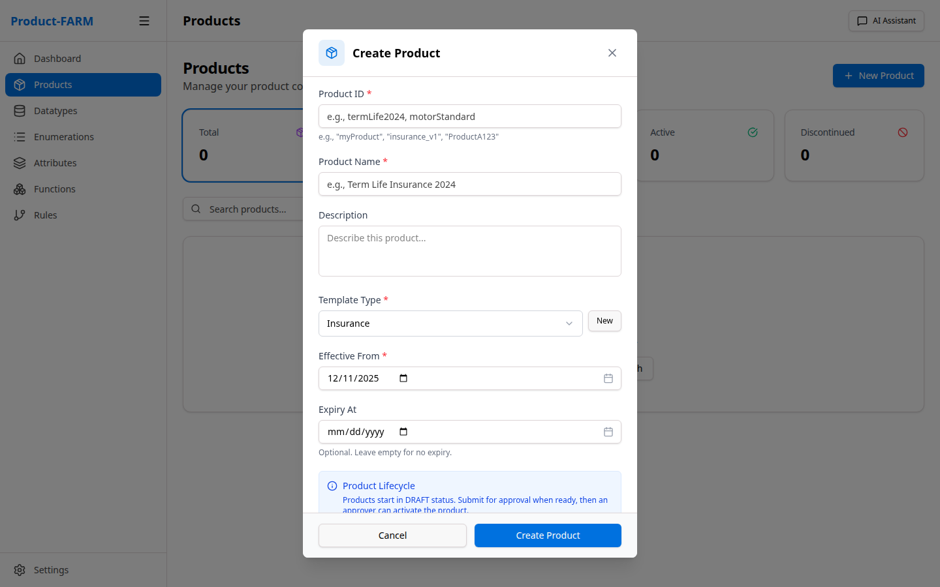Viewport: 940px width, 587px height.
Task: Open the Expiry At calendar picker
Action: coord(608,431)
